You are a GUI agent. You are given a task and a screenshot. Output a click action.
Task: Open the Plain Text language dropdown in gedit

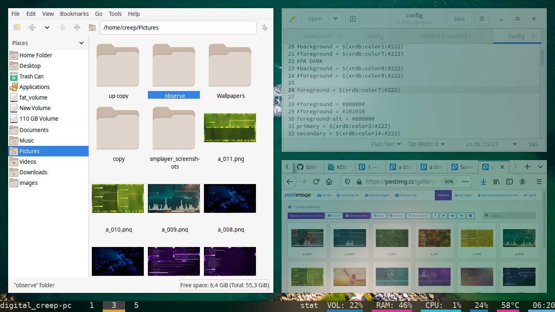pos(386,144)
